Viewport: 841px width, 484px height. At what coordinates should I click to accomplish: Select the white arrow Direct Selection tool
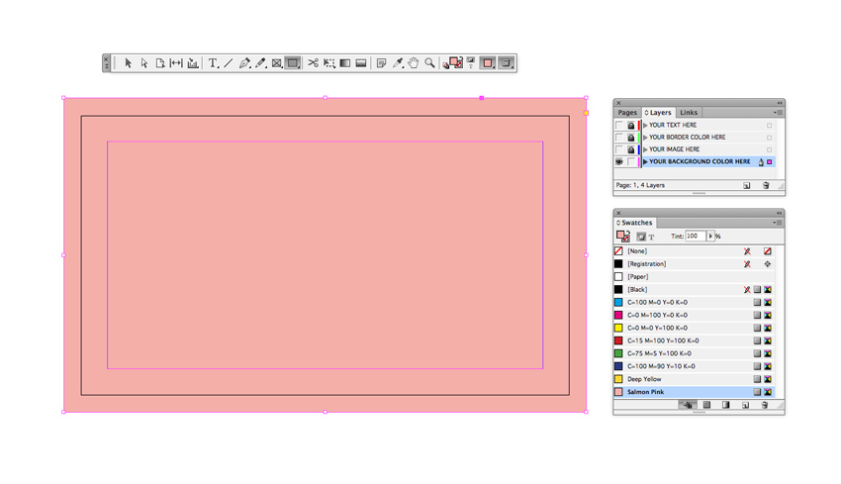click(x=143, y=63)
